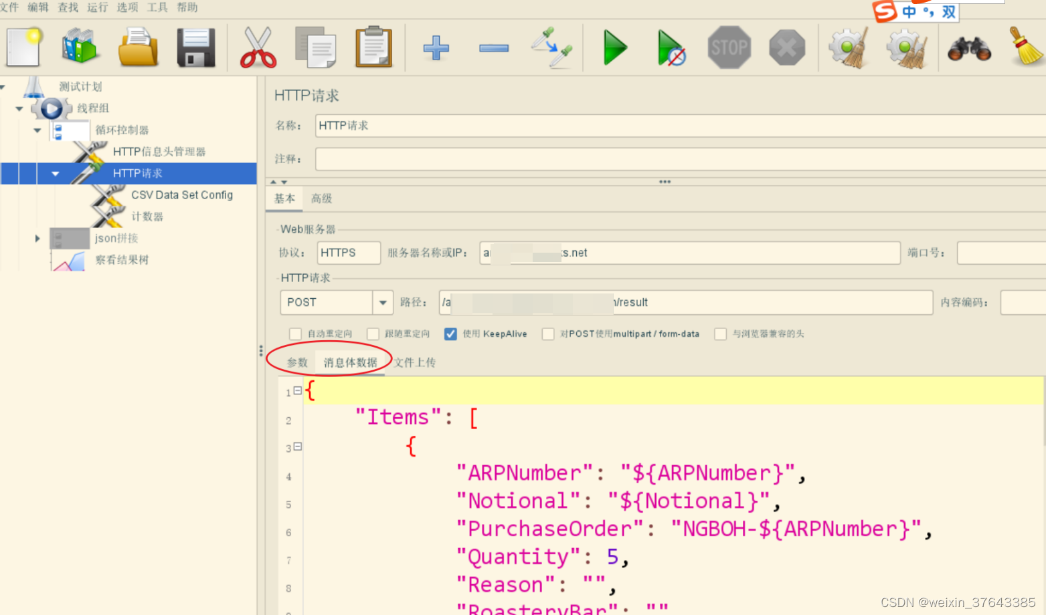This screenshot has width=1046, height=615.
Task: Uncheck the 使用 KeepAlive checkbox
Action: [450, 334]
